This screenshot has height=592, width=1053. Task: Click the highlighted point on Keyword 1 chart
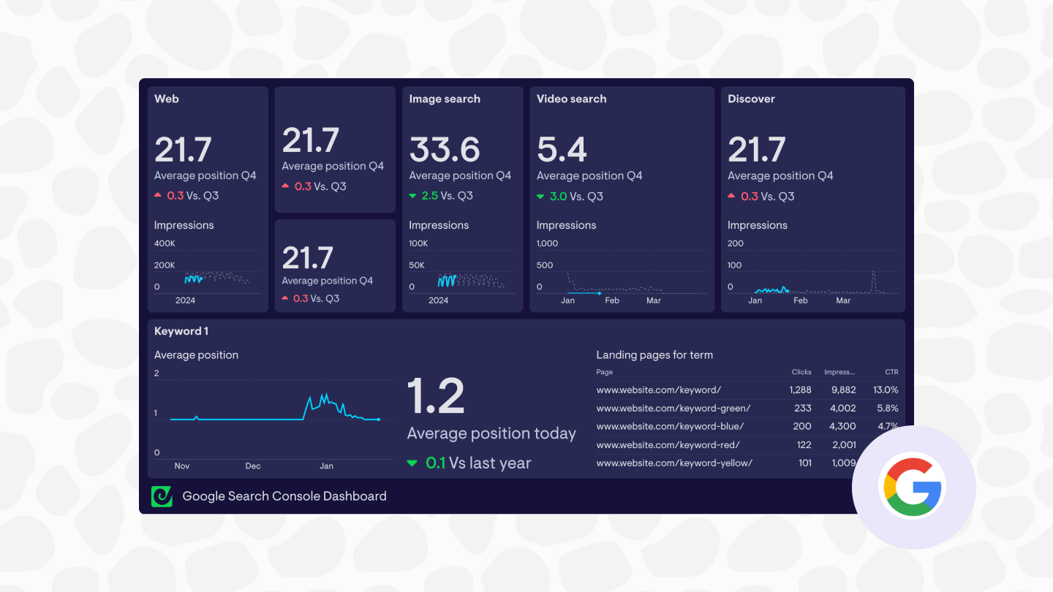(x=379, y=420)
